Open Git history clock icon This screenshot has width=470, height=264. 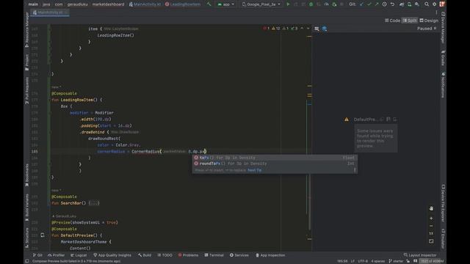384,4
